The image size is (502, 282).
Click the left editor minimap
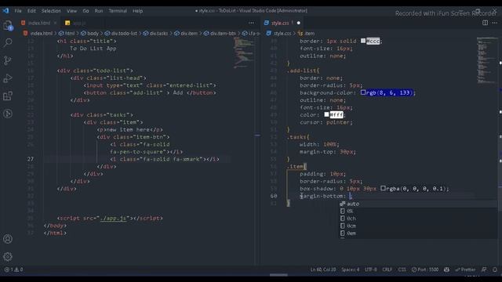244,53
